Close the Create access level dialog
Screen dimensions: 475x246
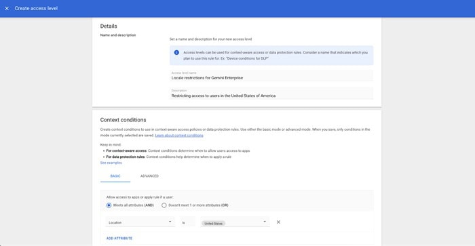[x=7, y=9]
